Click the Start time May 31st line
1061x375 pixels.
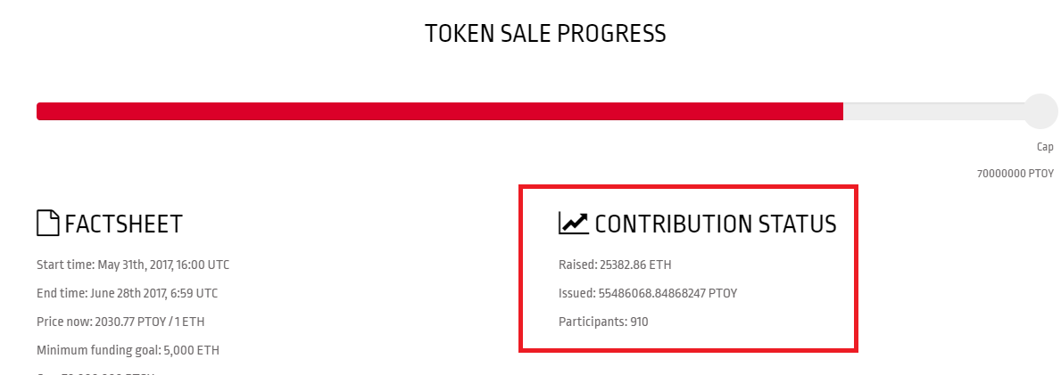pos(133,265)
